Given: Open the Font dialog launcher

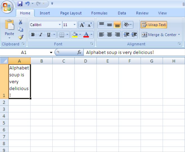Looking at the screenshot, I should 92,44.
